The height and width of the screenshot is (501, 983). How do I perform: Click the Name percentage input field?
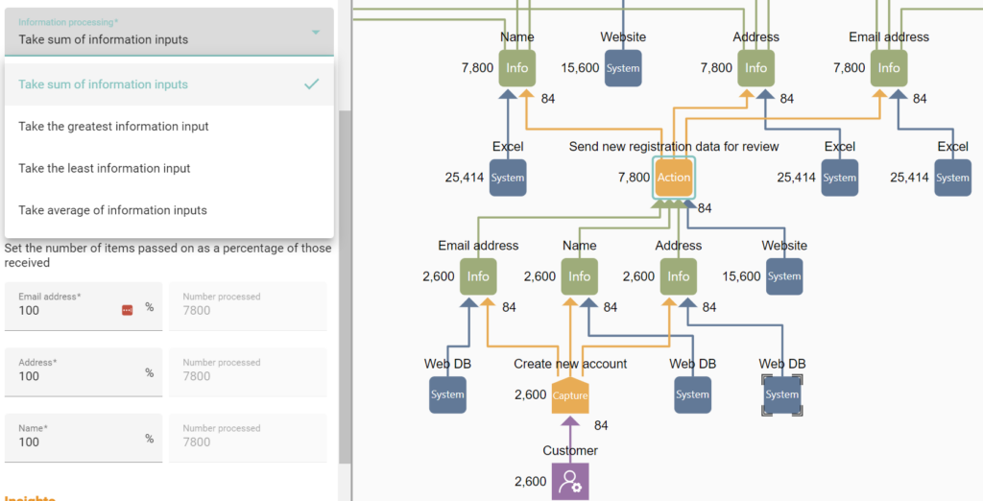click(84, 438)
